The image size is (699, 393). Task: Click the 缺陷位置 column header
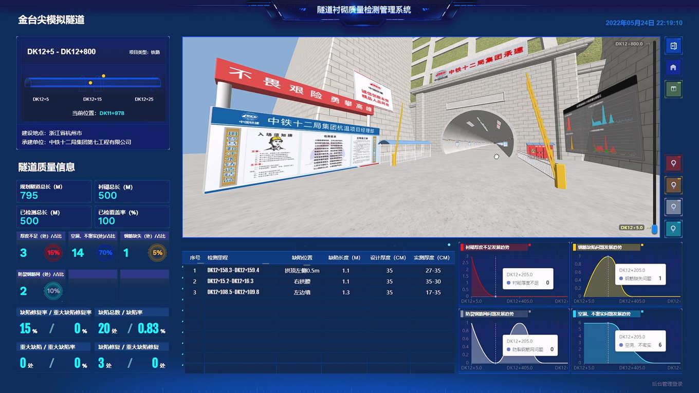pos(302,257)
